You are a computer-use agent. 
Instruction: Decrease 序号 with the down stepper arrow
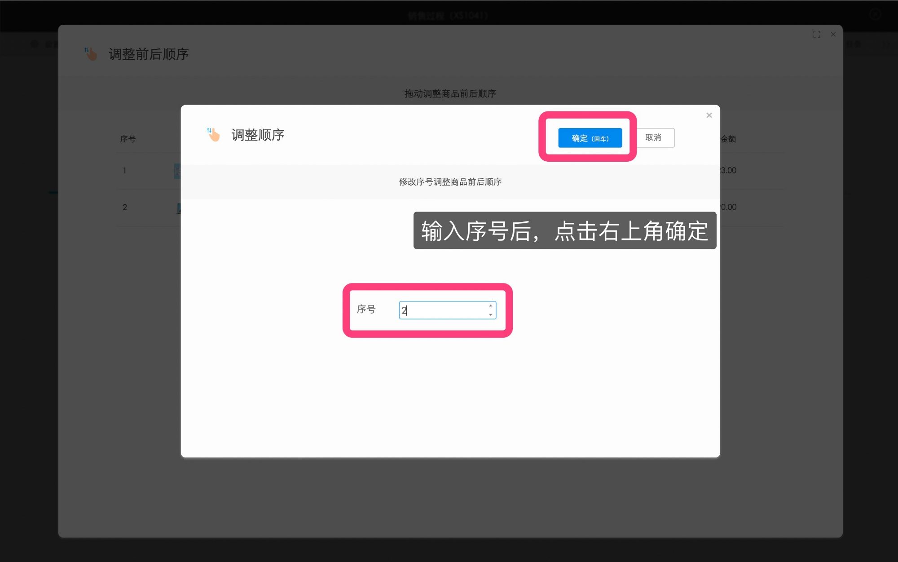(x=490, y=314)
